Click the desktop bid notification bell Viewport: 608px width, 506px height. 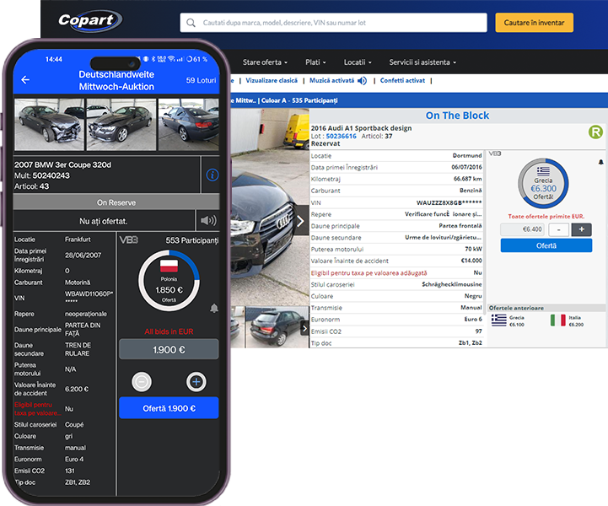600,162
